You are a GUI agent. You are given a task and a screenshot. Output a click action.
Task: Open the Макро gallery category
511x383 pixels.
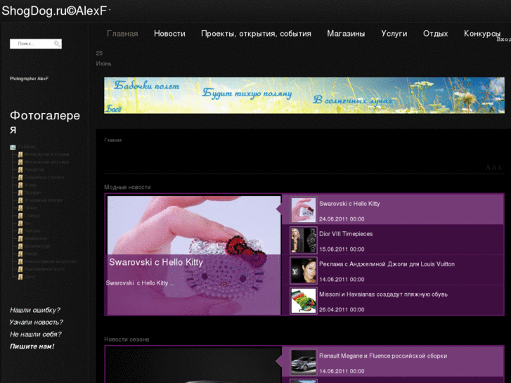(31, 254)
